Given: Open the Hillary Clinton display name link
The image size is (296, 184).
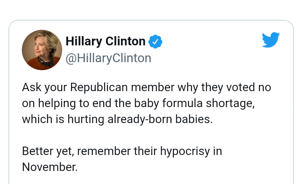Looking at the screenshot, I should pyautogui.click(x=105, y=42).
